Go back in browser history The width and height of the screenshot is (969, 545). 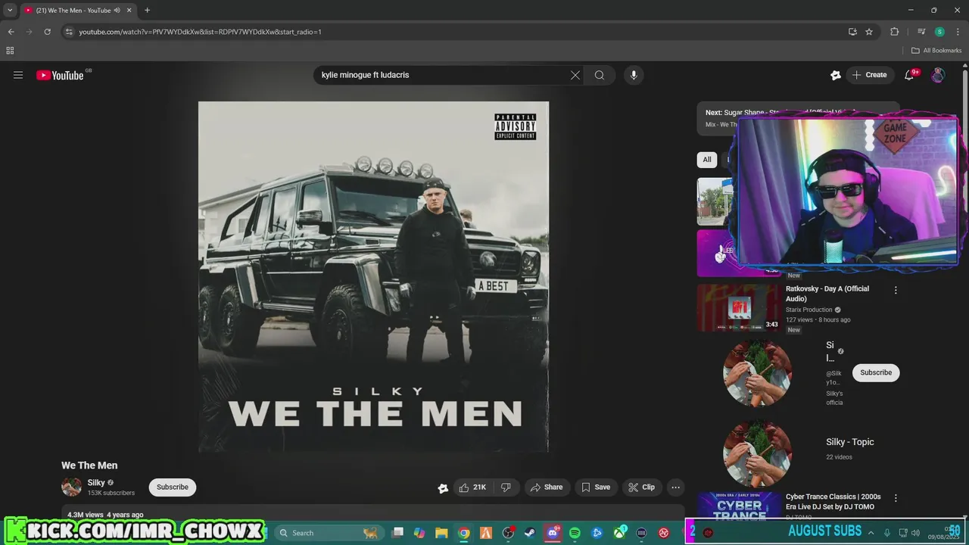click(x=11, y=32)
